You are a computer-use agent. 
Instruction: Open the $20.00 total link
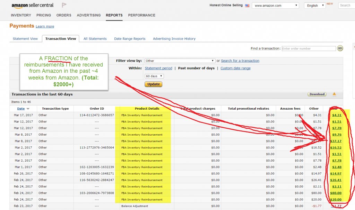coord(336,199)
